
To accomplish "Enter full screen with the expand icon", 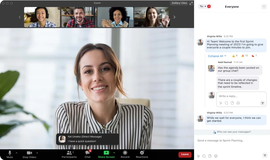I will click(191, 3).
